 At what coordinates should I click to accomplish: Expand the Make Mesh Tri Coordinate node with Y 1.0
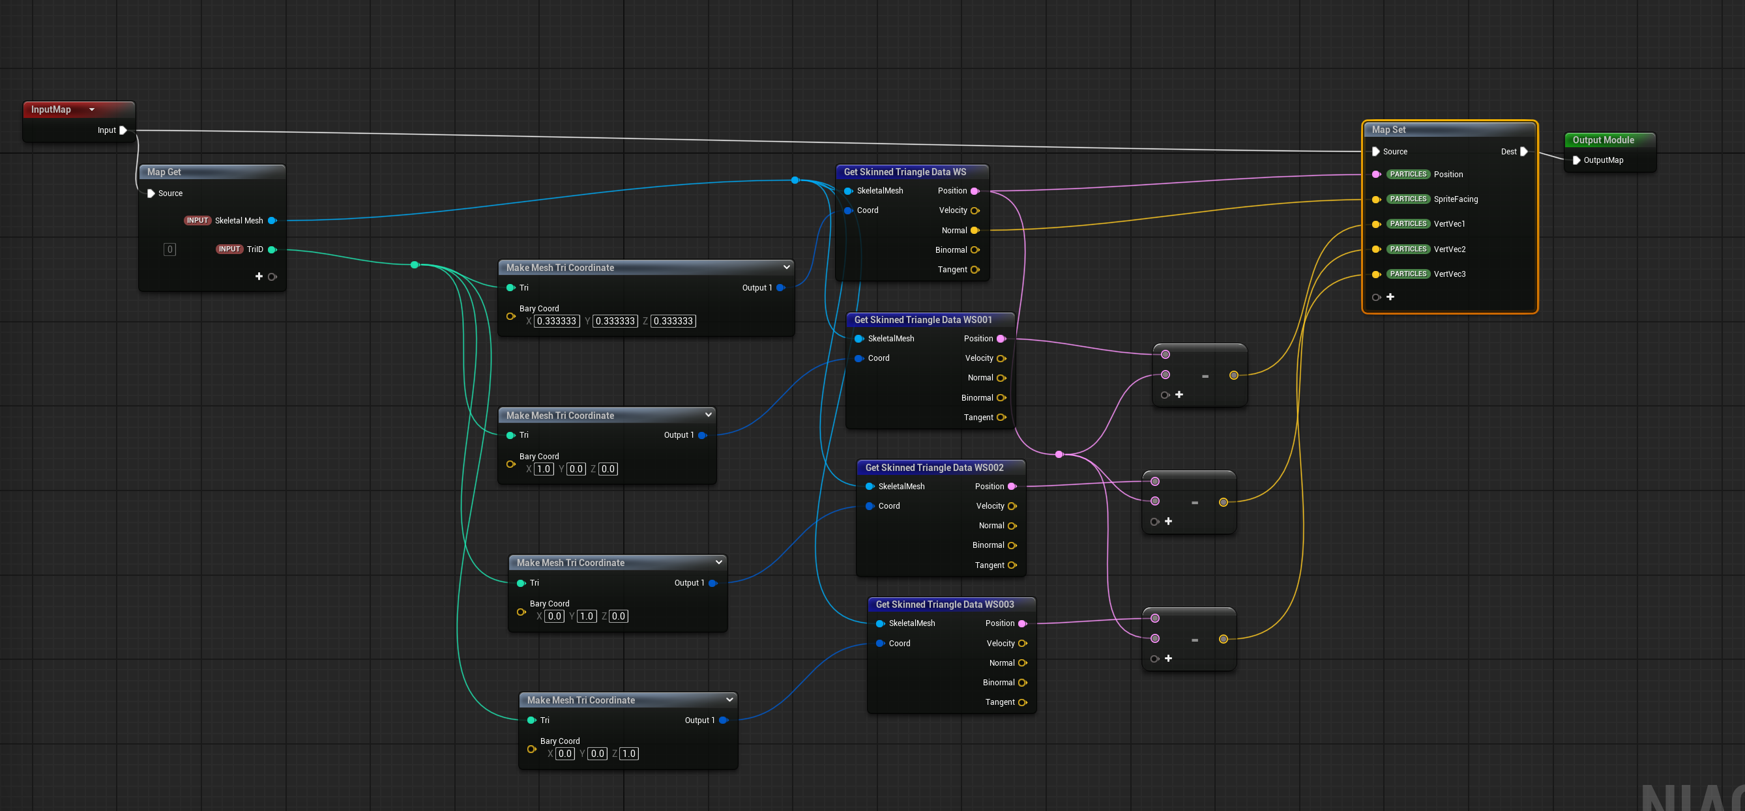coord(719,563)
